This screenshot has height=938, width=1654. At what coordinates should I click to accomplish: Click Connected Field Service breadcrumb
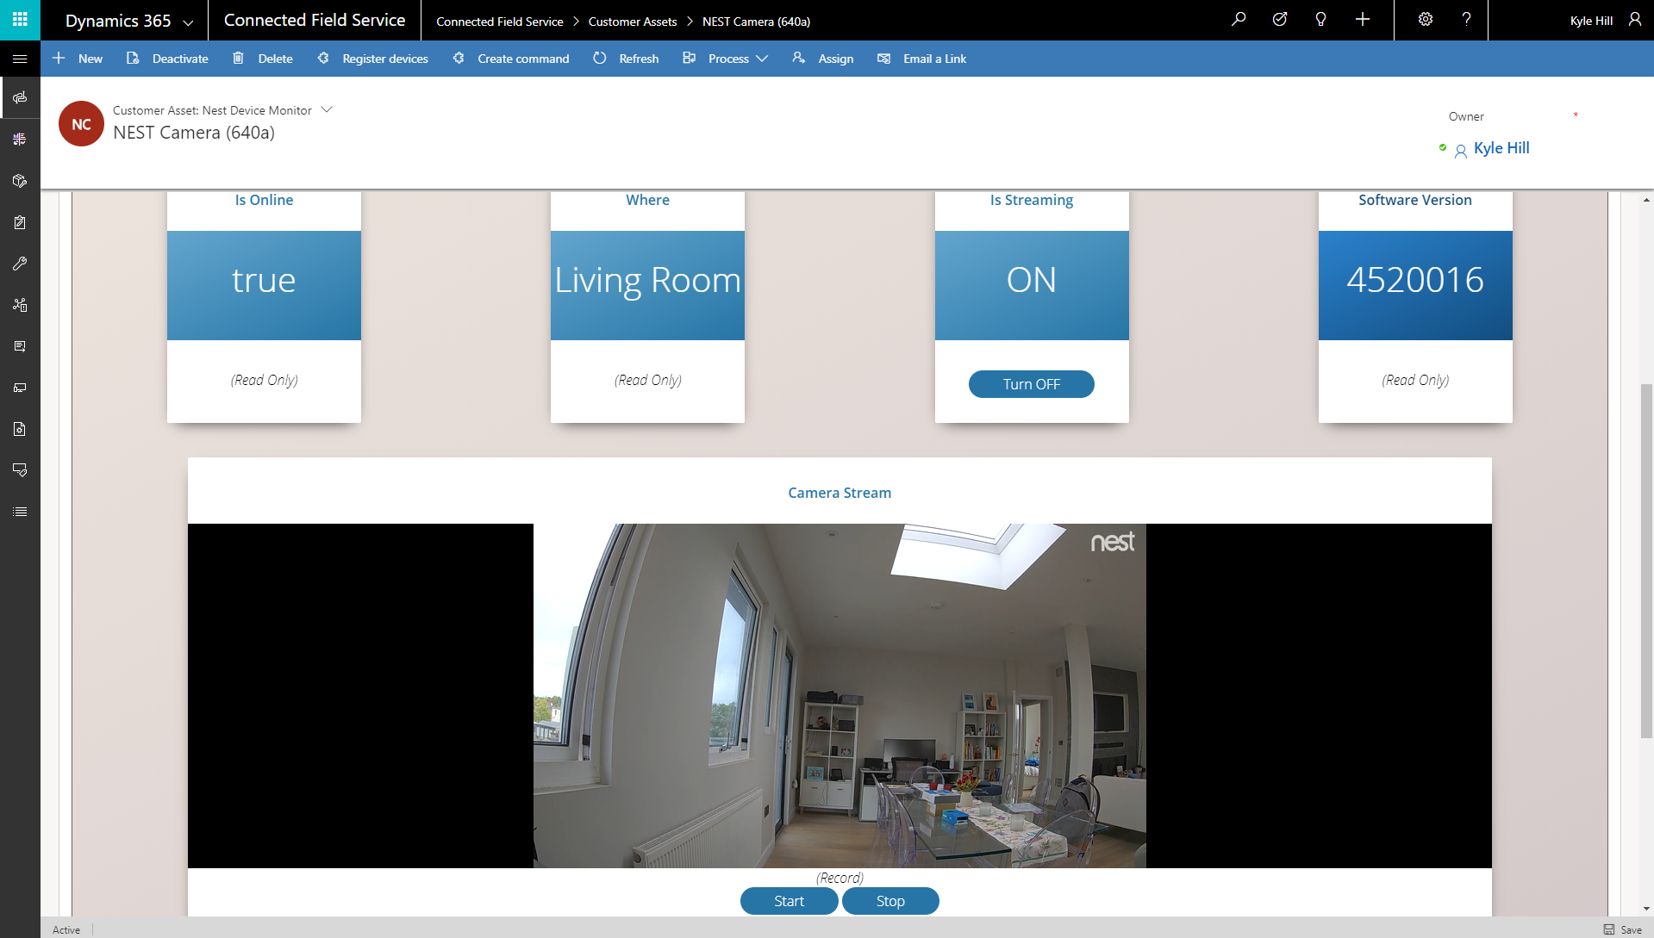click(x=499, y=22)
